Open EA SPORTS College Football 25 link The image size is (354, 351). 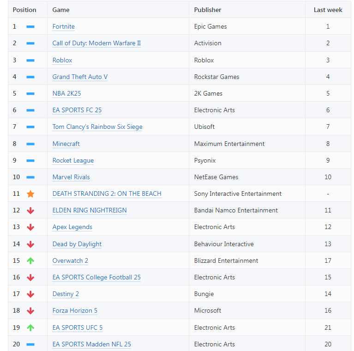coord(96,278)
